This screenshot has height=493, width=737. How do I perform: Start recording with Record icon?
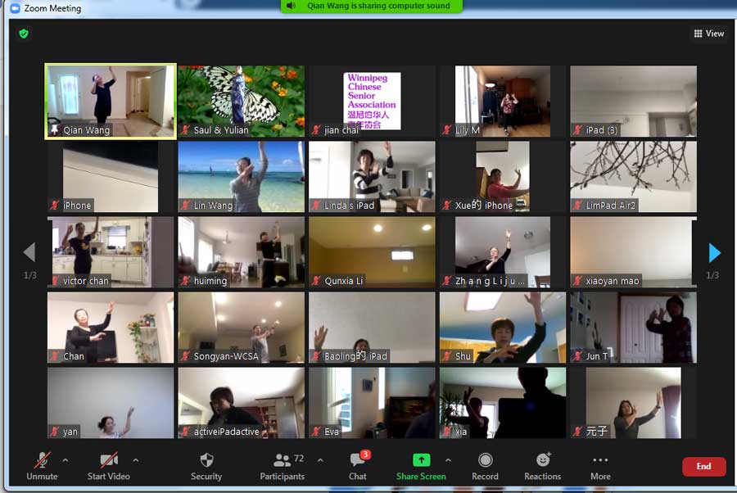pyautogui.click(x=485, y=460)
